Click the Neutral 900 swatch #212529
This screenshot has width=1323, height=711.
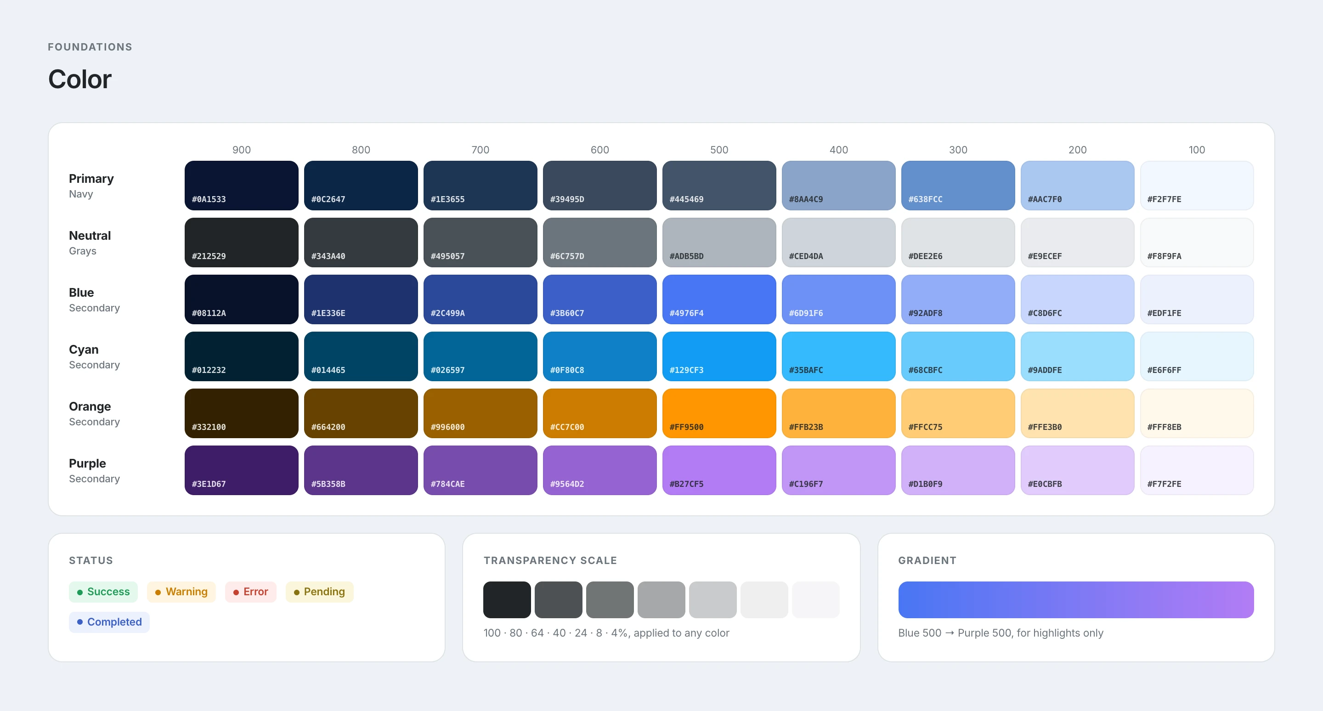[x=241, y=243]
